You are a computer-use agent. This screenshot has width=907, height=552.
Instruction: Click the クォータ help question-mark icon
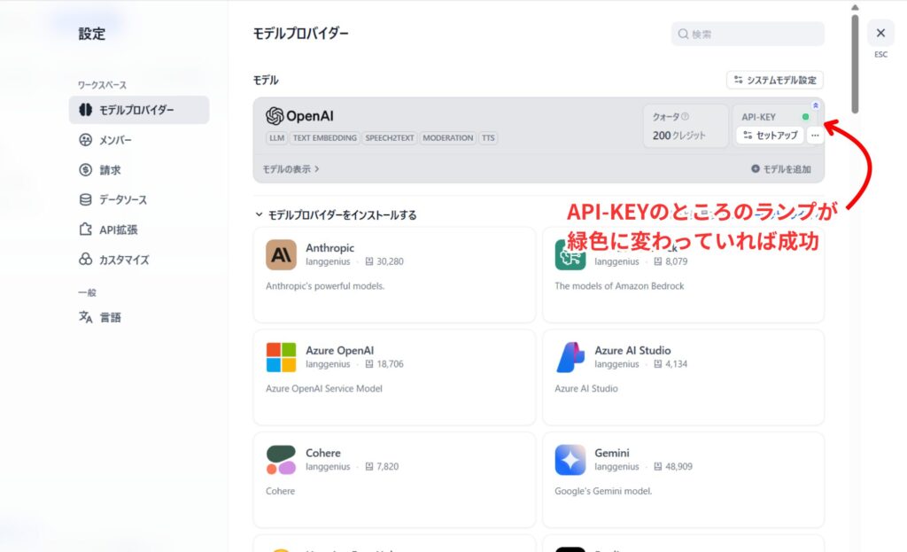click(685, 116)
